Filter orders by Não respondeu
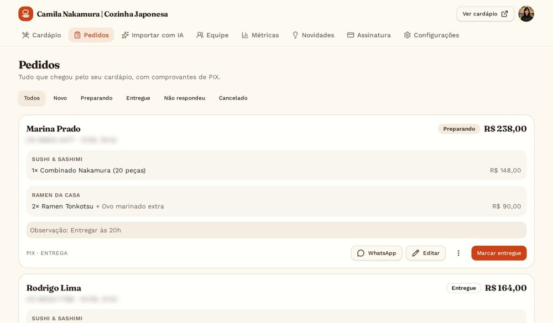553x323 pixels. coord(185,98)
